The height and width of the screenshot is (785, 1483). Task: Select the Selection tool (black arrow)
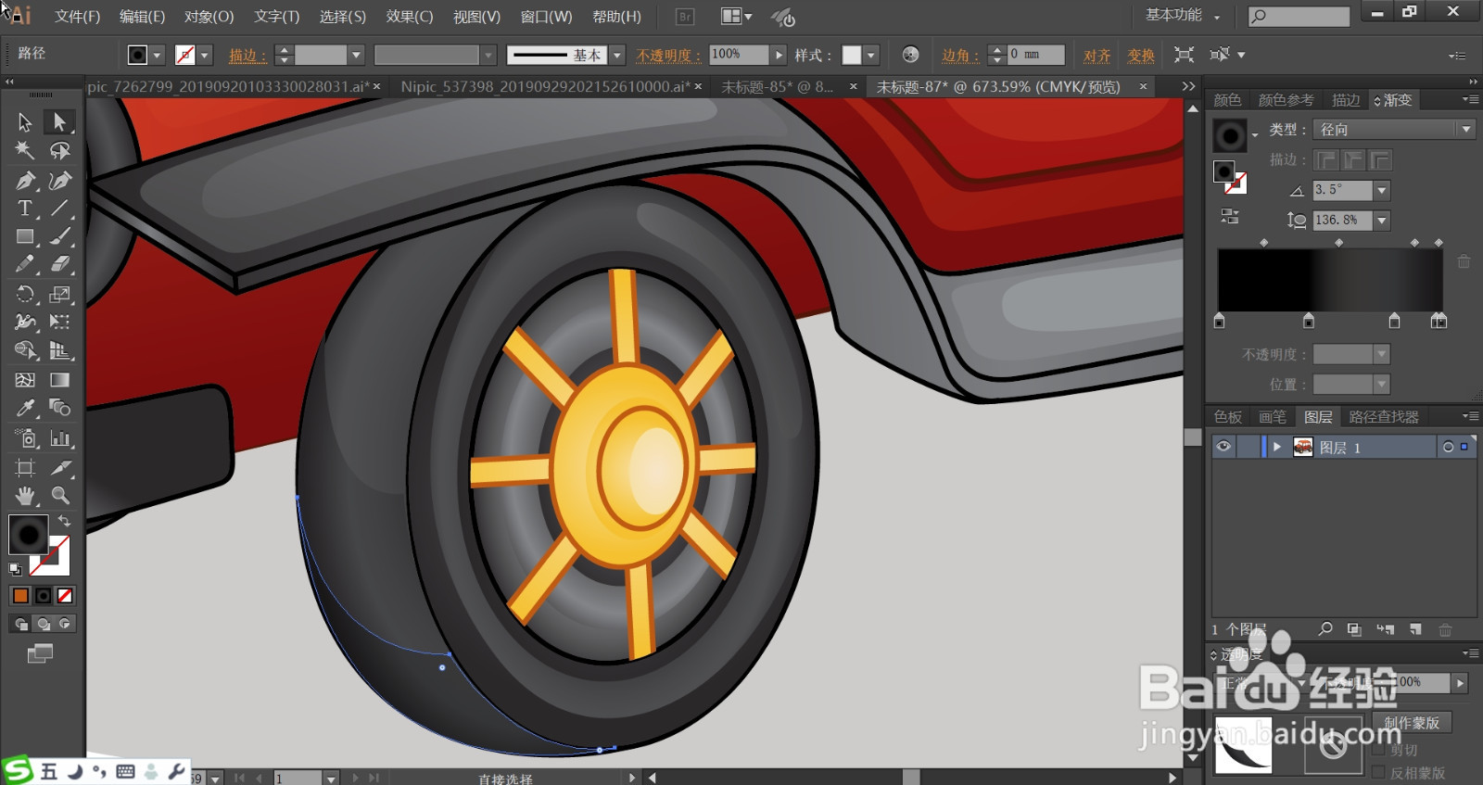tap(25, 122)
